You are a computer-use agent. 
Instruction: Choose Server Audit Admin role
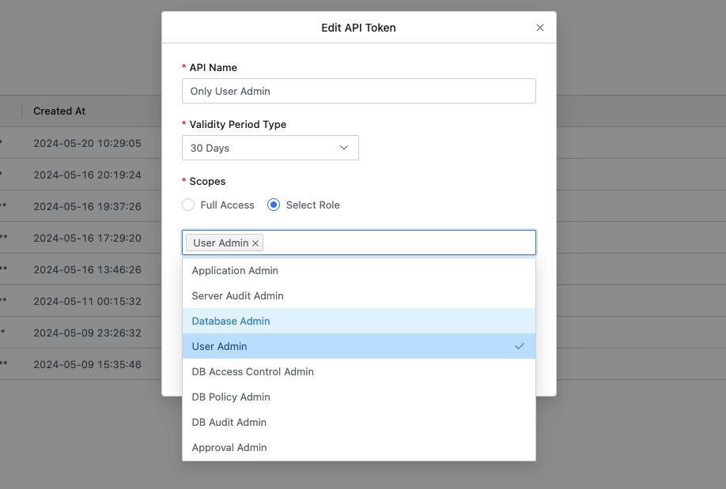tap(237, 295)
